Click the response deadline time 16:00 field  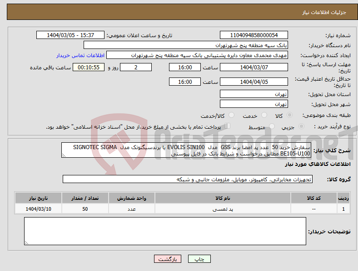185,67
